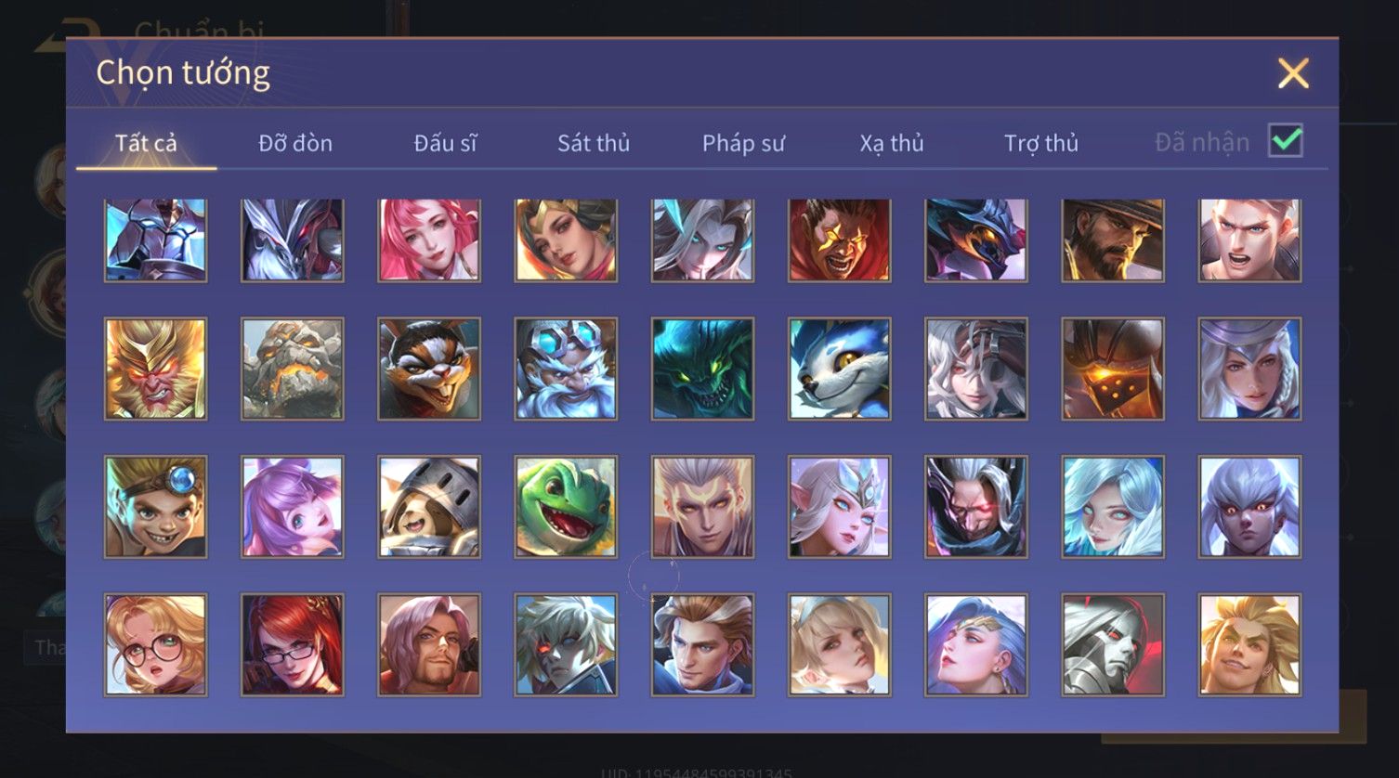Open the Đấu sĩ tab
This screenshot has width=1399, height=778.
pyautogui.click(x=445, y=143)
